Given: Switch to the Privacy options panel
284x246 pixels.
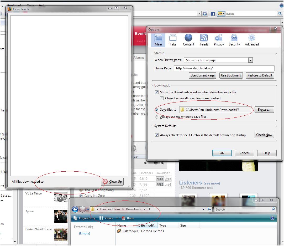Looking at the screenshot, I should 219,40.
